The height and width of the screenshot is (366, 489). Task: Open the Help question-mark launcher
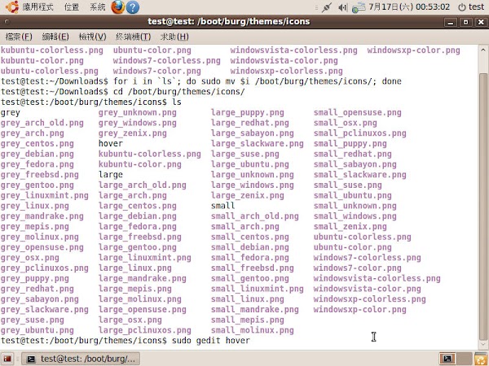tap(133, 7)
